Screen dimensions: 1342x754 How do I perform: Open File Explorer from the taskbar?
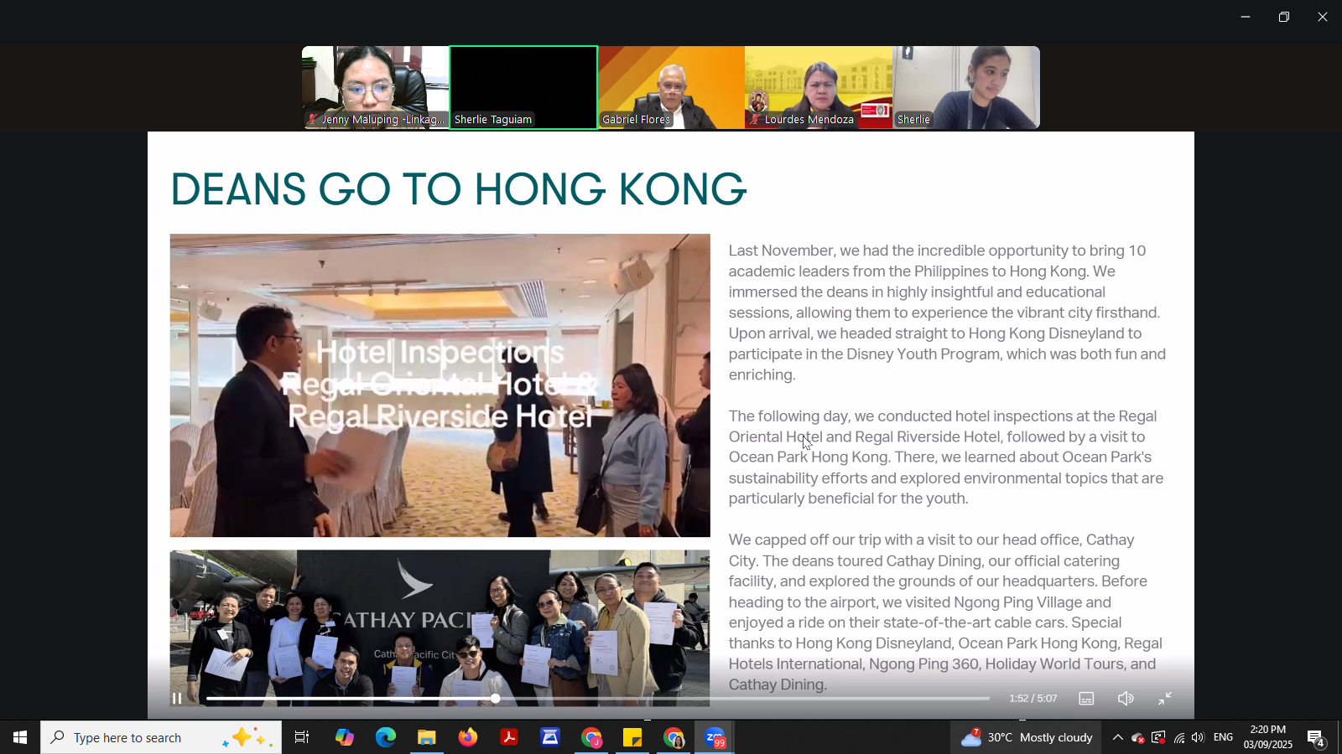tap(427, 737)
